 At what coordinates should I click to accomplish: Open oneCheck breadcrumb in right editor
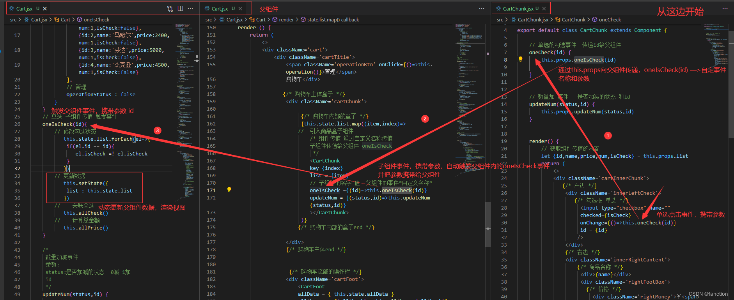[x=606, y=19]
